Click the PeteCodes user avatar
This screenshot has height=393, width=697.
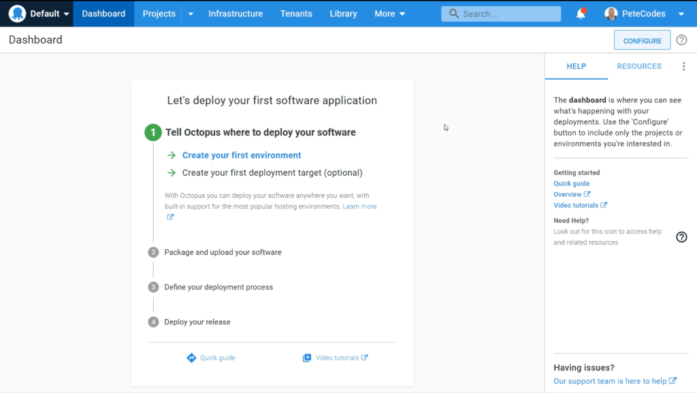(x=611, y=14)
